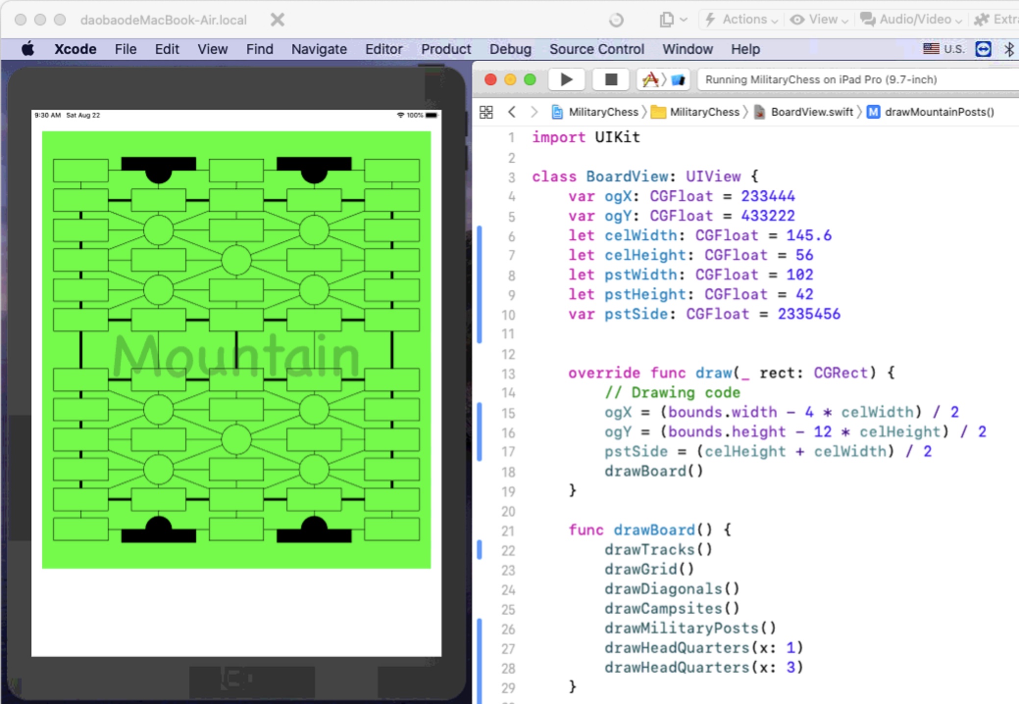Click the MilitaryChess scheme icon

click(651, 79)
